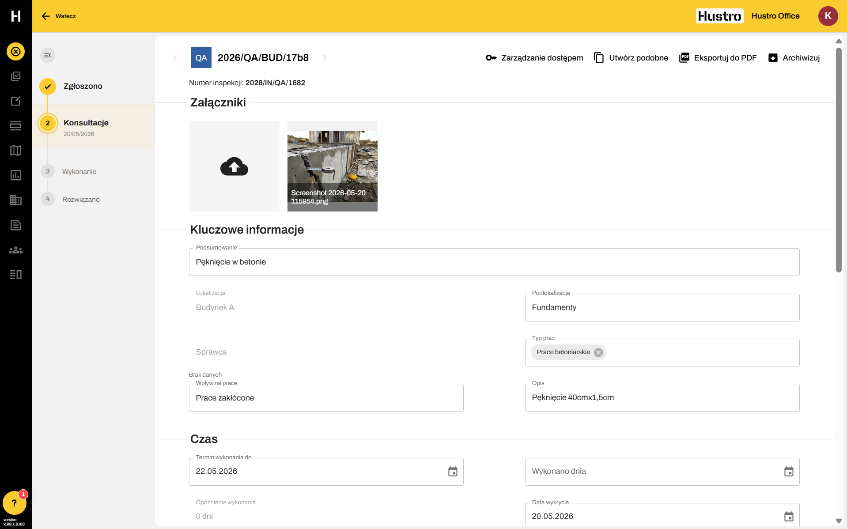
Task: Open the help question mark bubble
Action: coord(14,503)
